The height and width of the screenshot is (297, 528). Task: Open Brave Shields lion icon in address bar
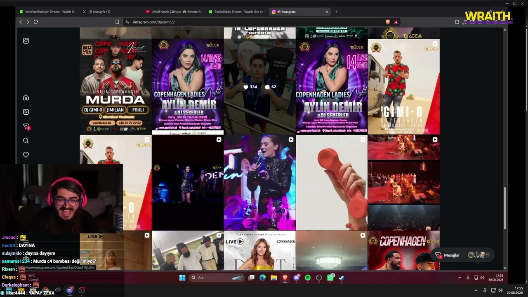(x=388, y=22)
